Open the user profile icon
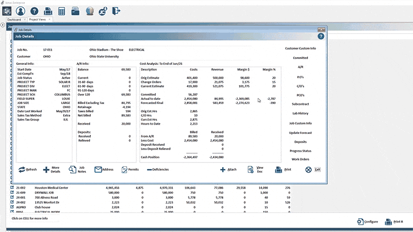This screenshot has height=232, width=413. [21, 11]
